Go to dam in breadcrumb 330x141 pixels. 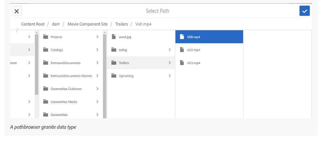point(56,24)
